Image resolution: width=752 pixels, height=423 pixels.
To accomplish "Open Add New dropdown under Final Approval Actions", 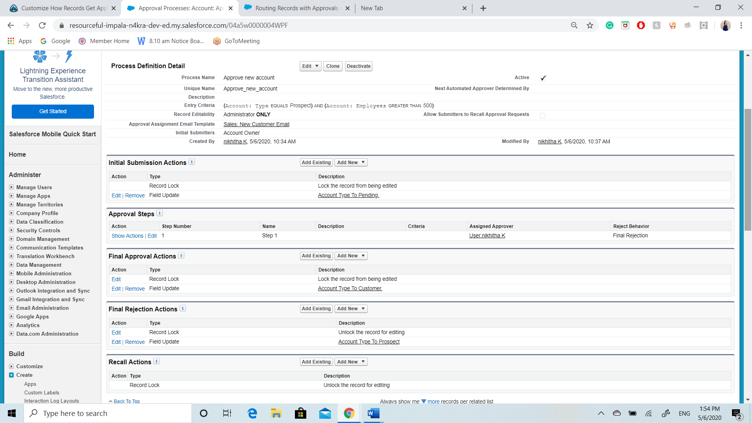I will pos(351,255).
